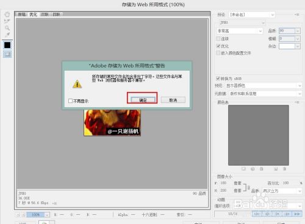This screenshot has height=224, width=305.
Task: Click the delete color trash icon
Action: (x=285, y=169)
